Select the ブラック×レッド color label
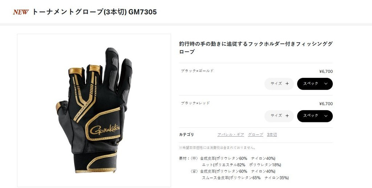This screenshot has width=372, height=188. [195, 103]
